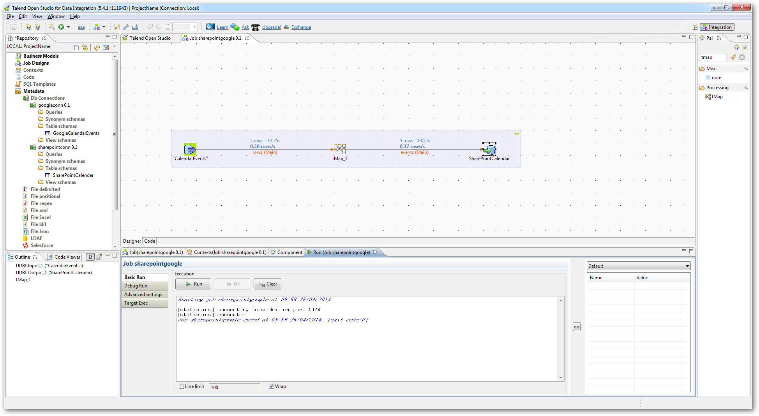Uncheck the Wrap checkbox

coord(271,386)
